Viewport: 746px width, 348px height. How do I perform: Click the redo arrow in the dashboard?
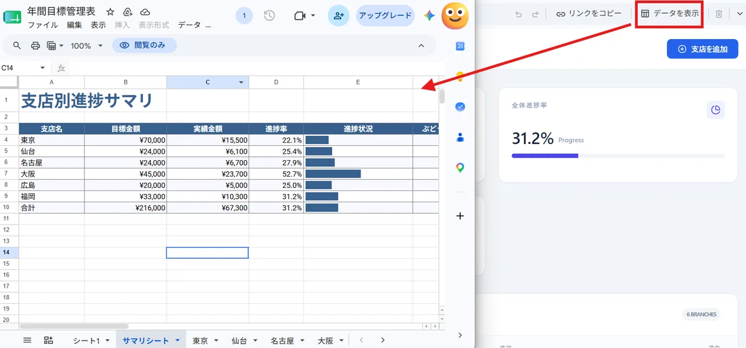[x=535, y=14]
